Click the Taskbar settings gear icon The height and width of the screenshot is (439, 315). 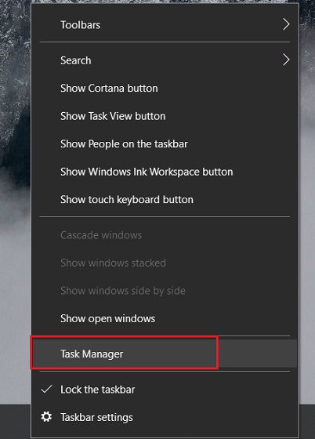(x=46, y=416)
